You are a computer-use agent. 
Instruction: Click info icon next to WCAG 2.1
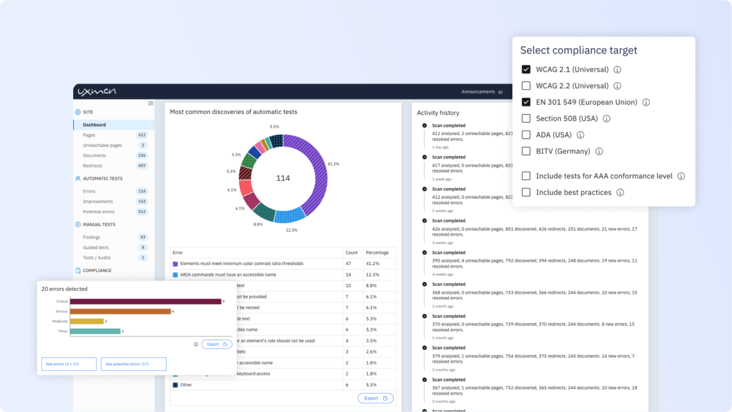click(x=617, y=69)
